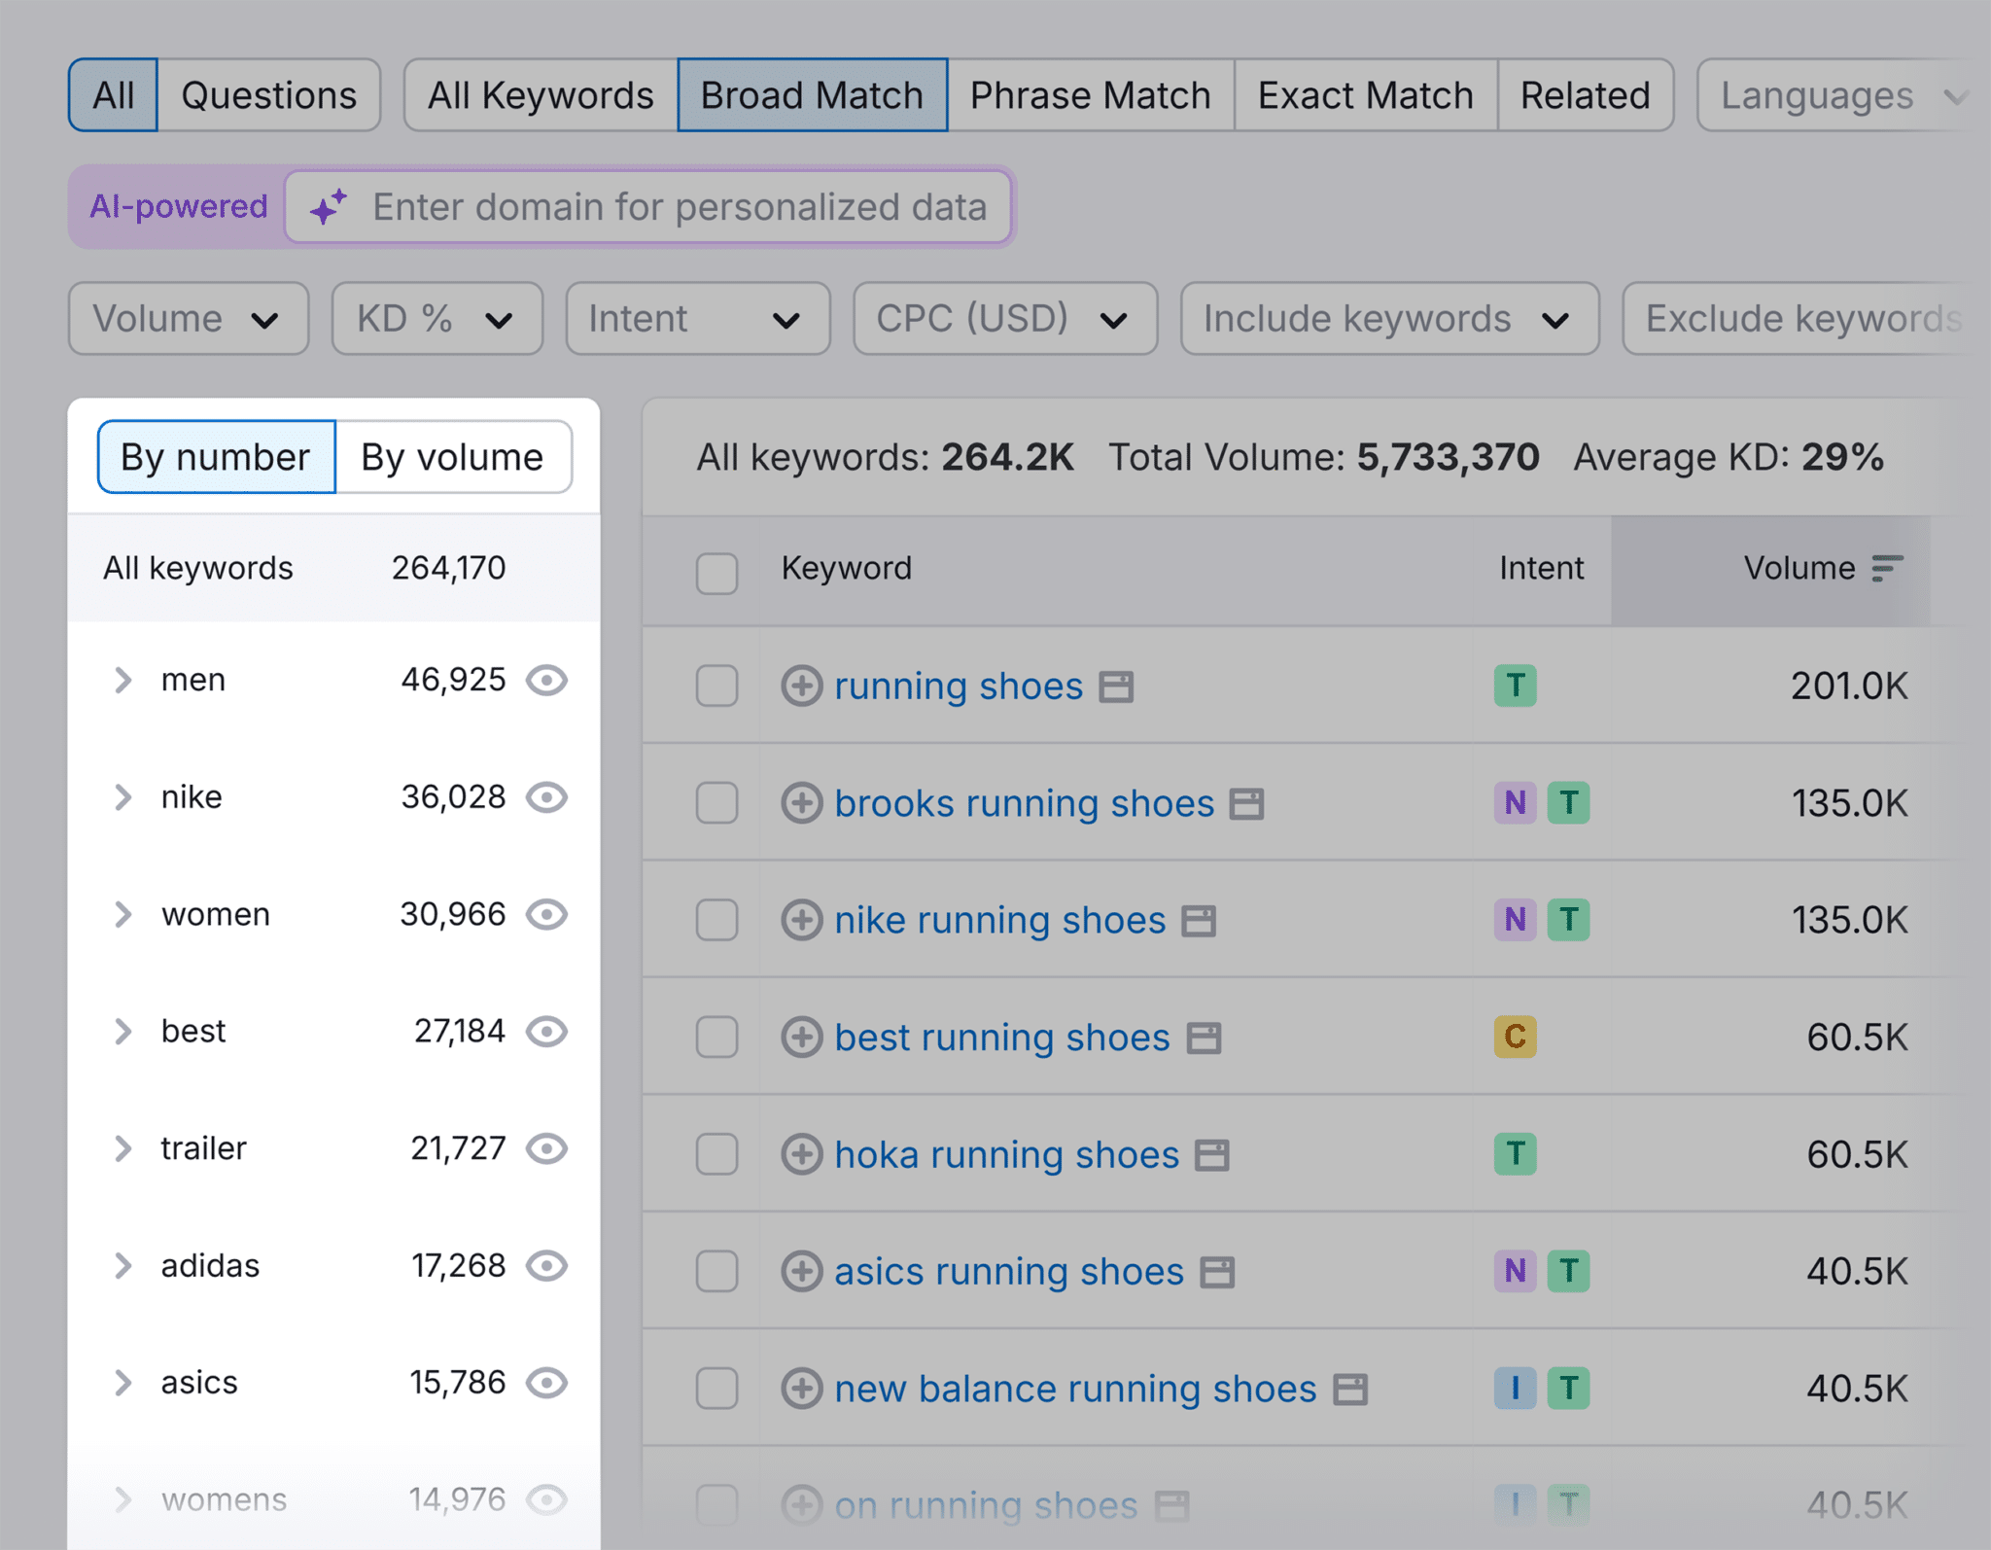Click Navigational badge for 'asics running shoes'
This screenshot has height=1550, width=1991.
(1515, 1271)
